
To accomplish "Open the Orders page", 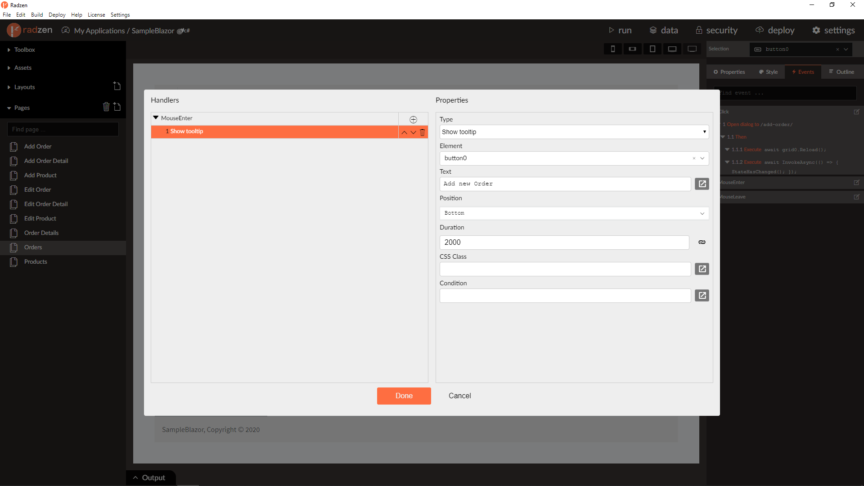I will pos(33,247).
